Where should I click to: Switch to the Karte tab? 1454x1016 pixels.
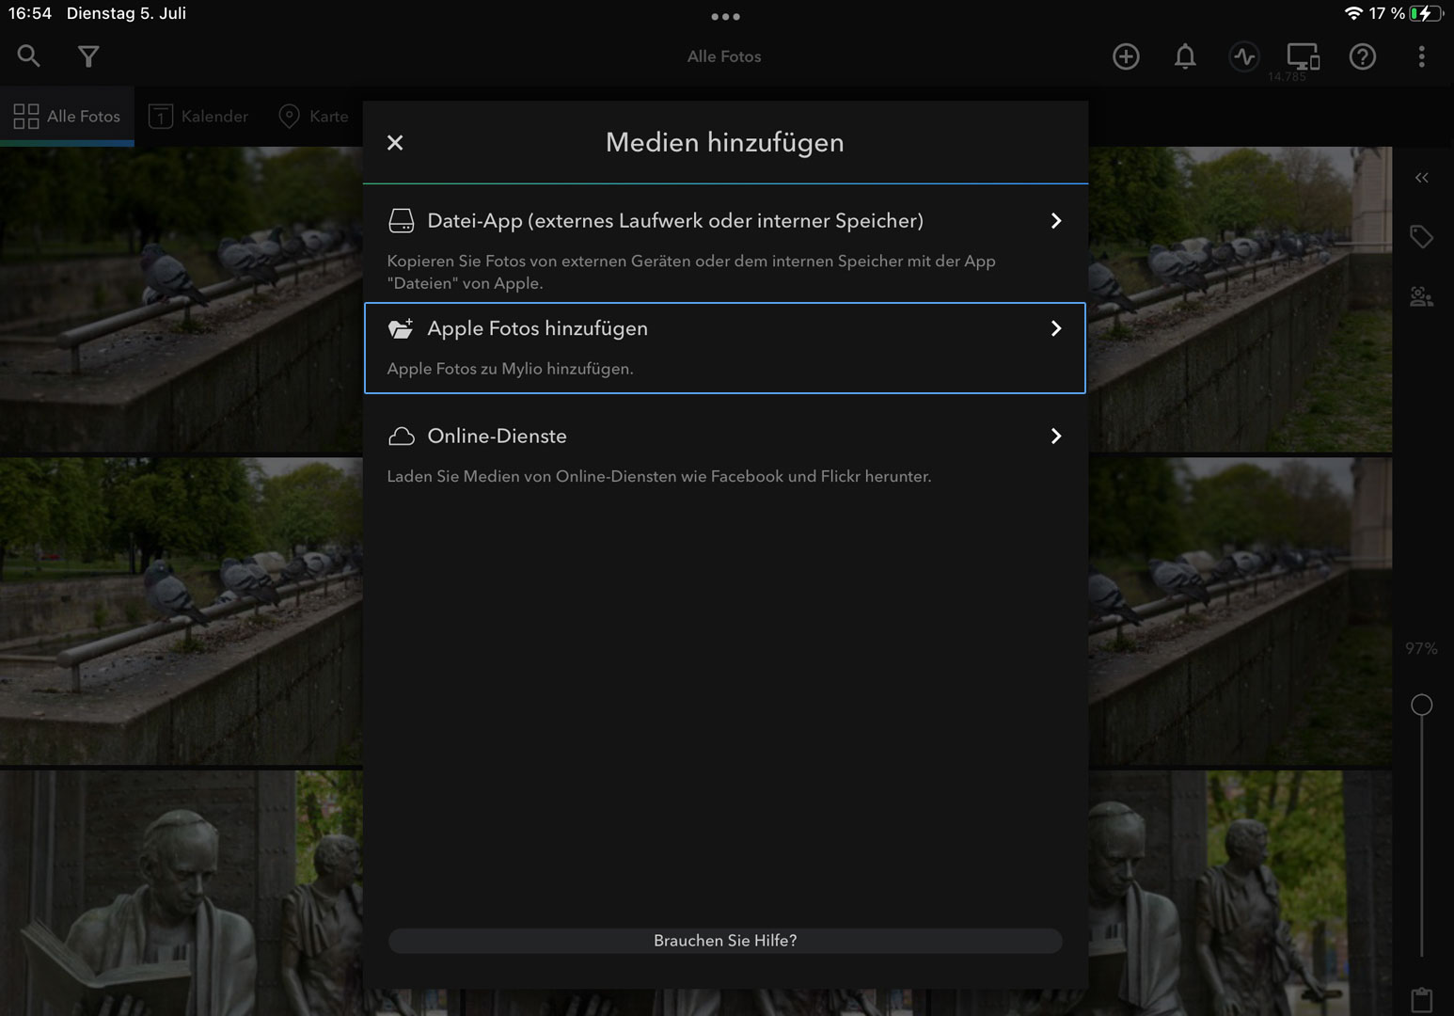click(x=314, y=116)
